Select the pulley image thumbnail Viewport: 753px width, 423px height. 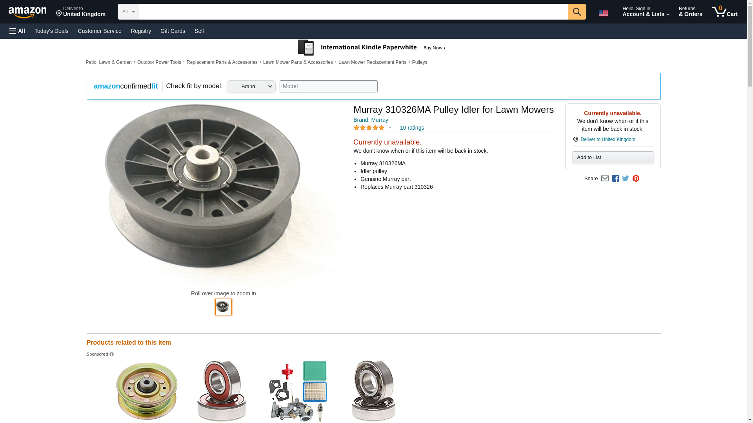223,307
